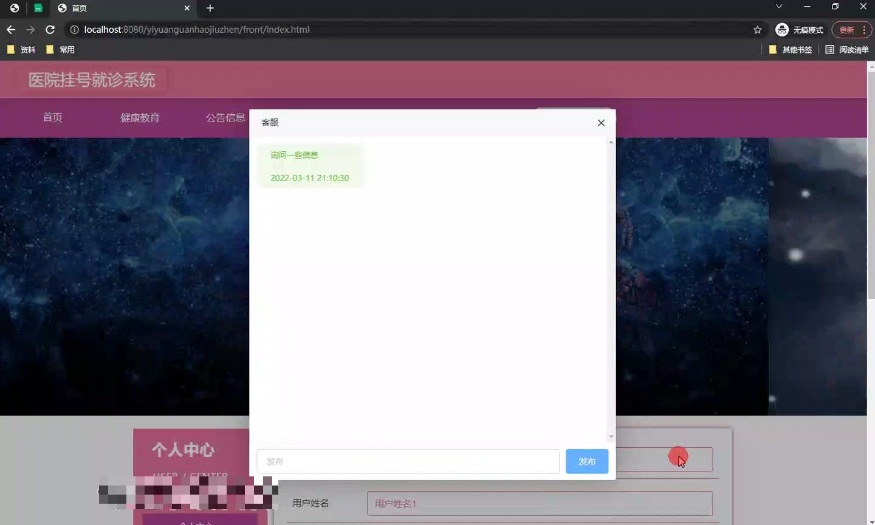The height and width of the screenshot is (525, 875).
Task: Open the 资料 bookmark folder
Action: pyautogui.click(x=21, y=49)
